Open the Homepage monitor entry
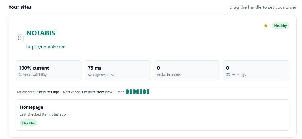This screenshot has width=302, height=139. click(152, 115)
